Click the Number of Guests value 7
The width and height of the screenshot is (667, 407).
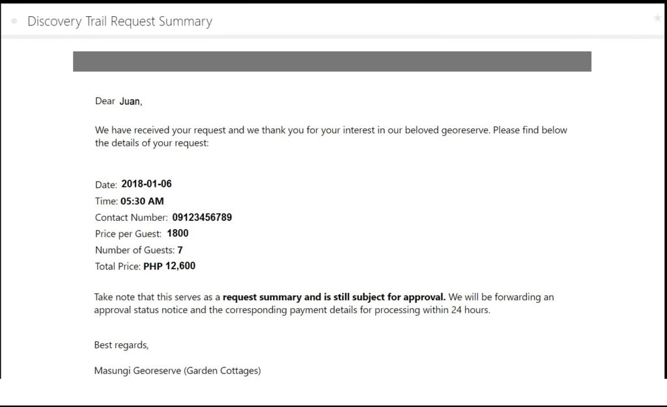(180, 250)
